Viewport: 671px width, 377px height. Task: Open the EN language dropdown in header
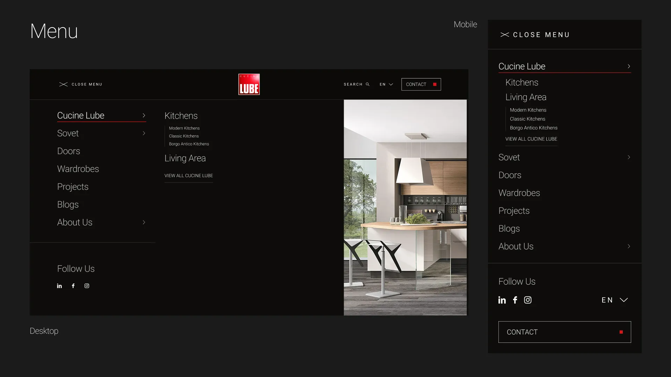point(386,84)
